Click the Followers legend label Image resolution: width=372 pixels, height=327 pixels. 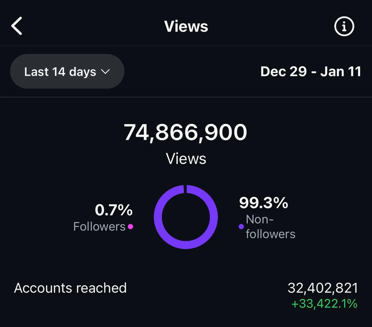(99, 226)
